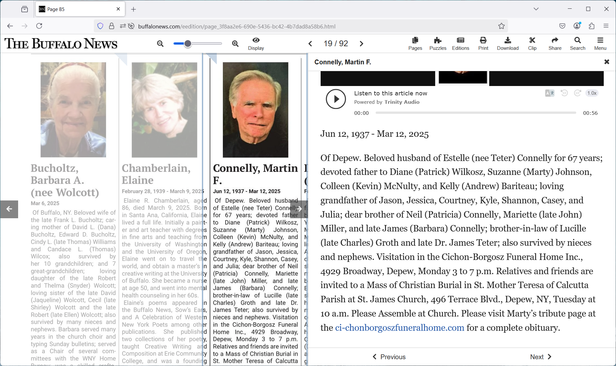The image size is (616, 366).
Task: Close the Page B5 tab
Action: point(118,9)
